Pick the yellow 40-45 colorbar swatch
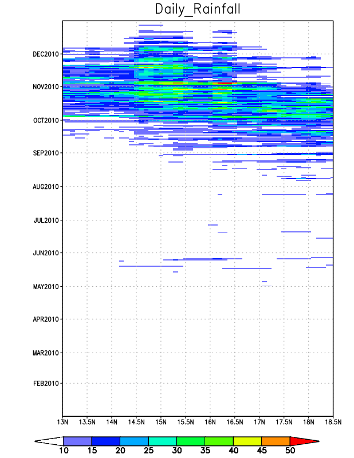The image size is (354, 458). [247, 441]
